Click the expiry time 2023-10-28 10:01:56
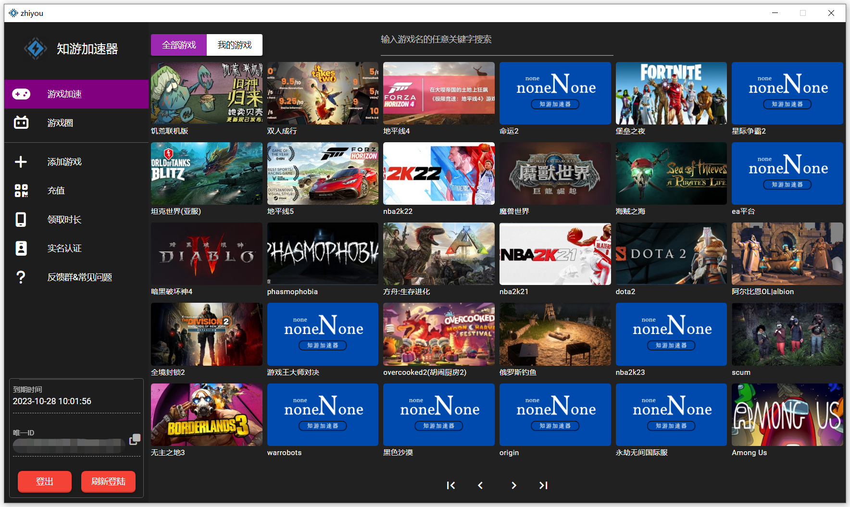Screen dimensions: 850x507 click(52, 401)
